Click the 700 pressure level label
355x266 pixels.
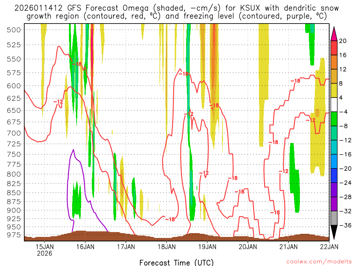[14, 133]
